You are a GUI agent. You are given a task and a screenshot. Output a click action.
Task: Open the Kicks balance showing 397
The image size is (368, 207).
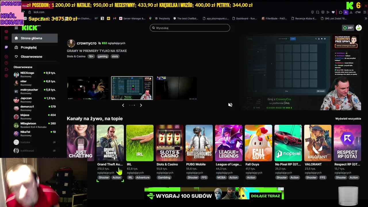[348, 28]
